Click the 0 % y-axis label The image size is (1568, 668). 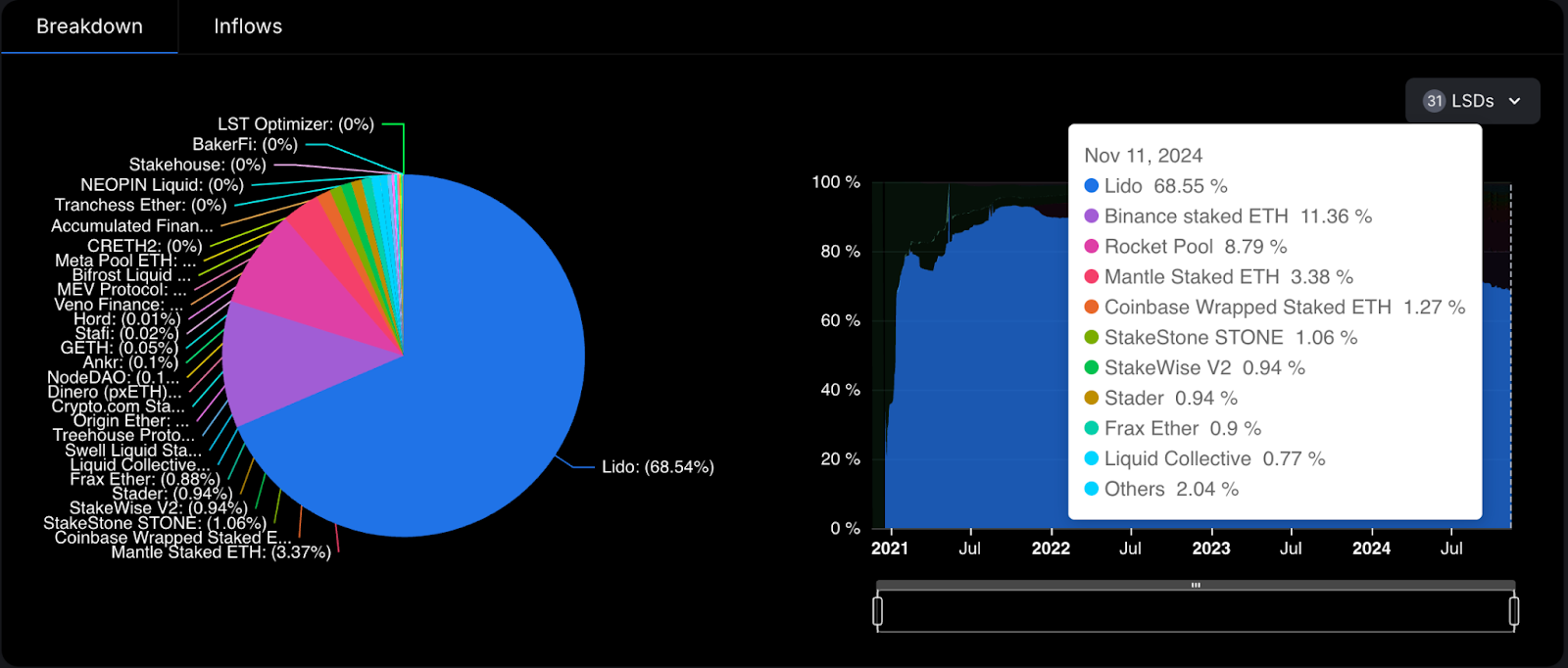[846, 529]
